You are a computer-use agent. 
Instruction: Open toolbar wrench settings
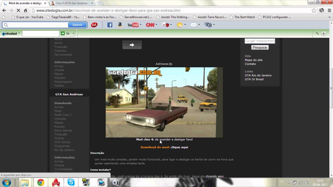coord(317,34)
